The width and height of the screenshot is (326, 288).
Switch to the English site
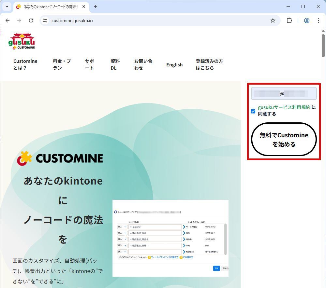click(174, 65)
